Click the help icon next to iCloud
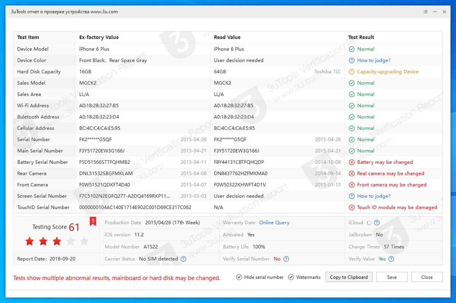The height and width of the screenshot is (303, 456). (x=377, y=223)
